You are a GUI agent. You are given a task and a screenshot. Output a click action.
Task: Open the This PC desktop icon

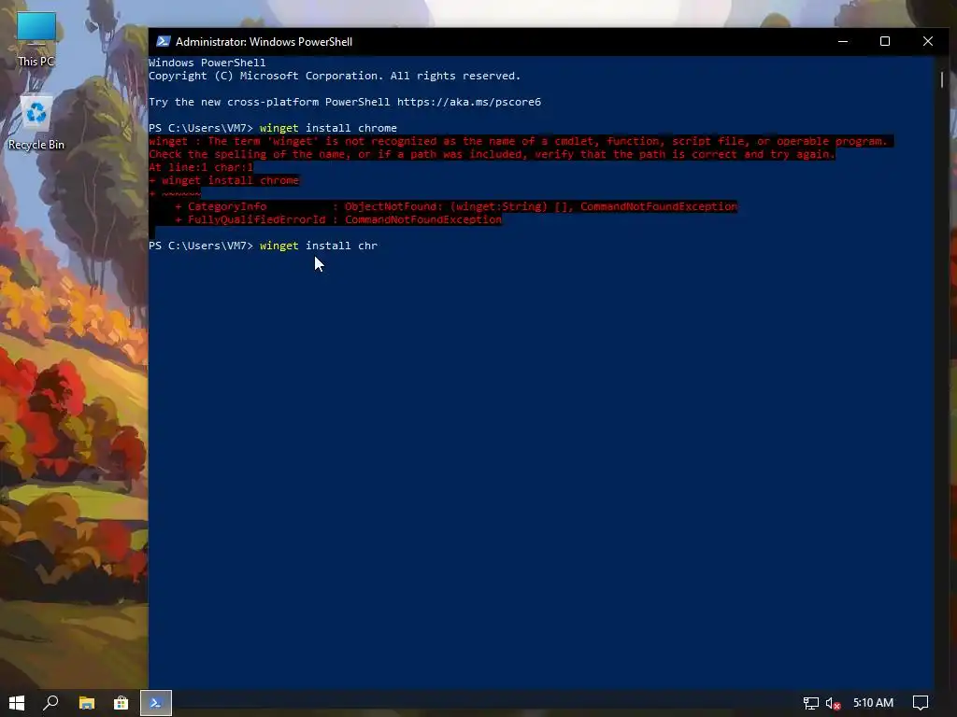pos(36,39)
